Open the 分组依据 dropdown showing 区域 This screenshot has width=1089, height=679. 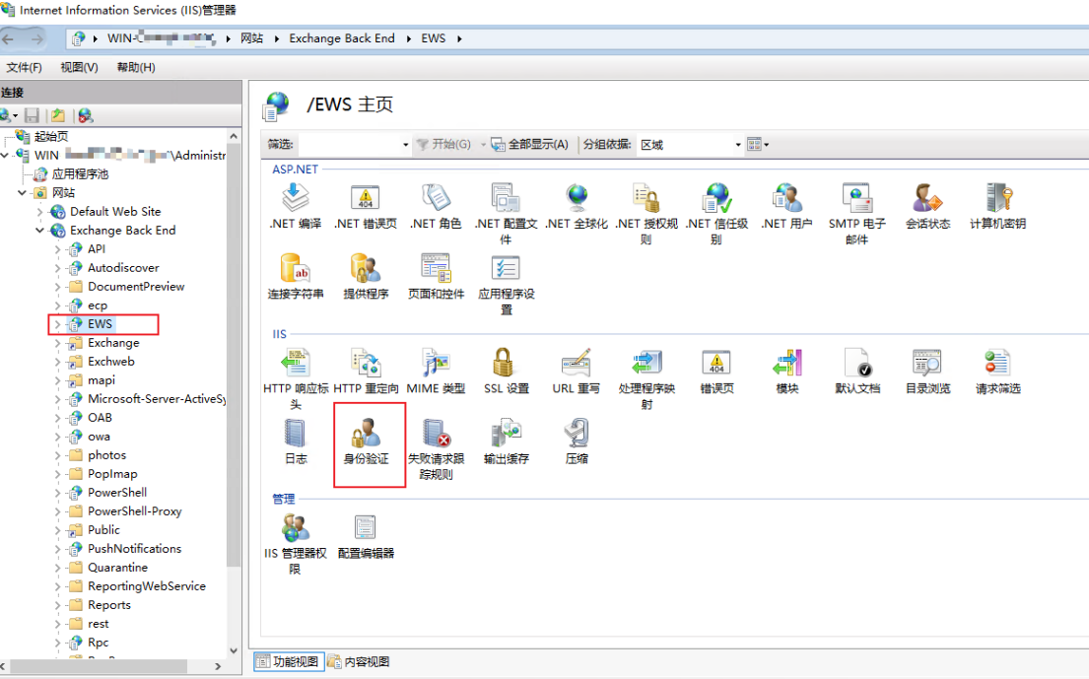pyautogui.click(x=690, y=145)
